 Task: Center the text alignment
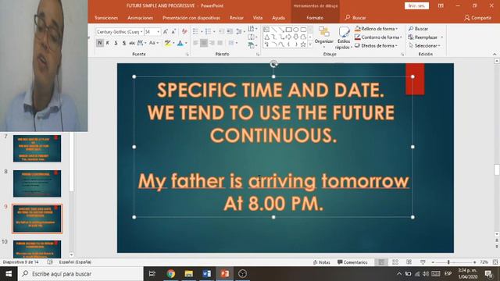204,43
